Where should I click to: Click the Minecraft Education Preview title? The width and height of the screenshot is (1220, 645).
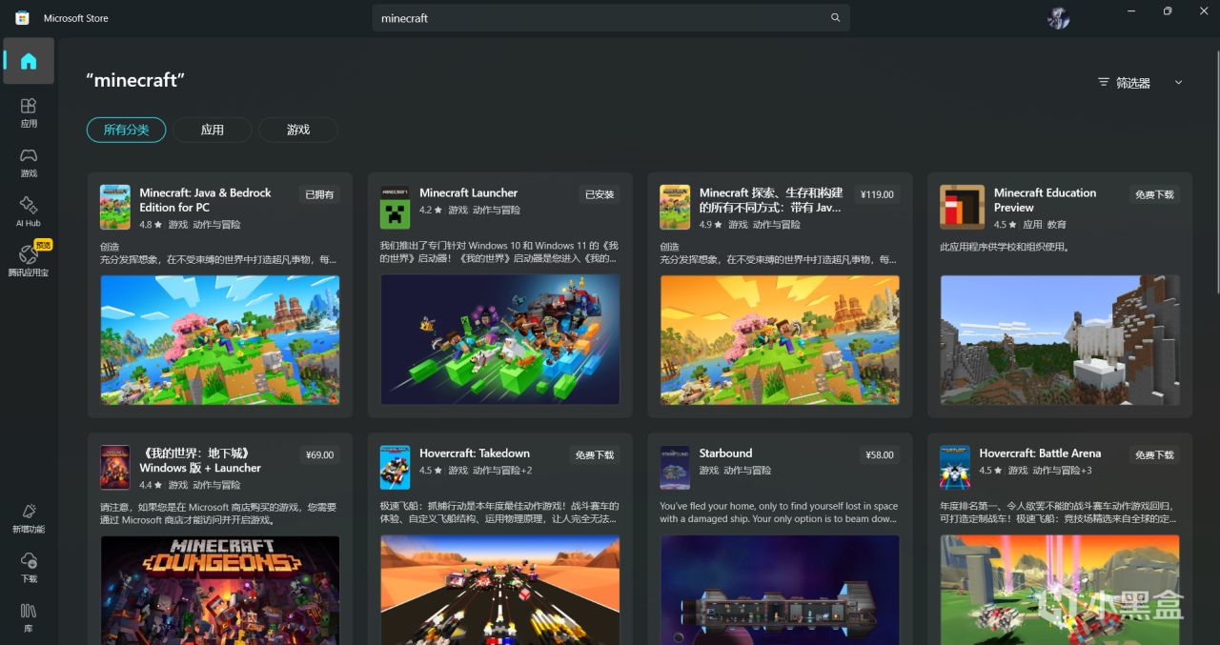click(x=1045, y=200)
